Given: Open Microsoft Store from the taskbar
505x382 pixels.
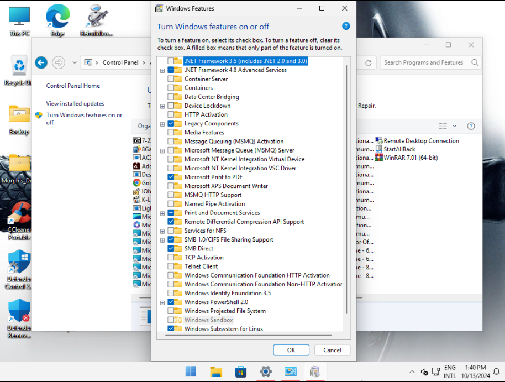Looking at the screenshot, I should [x=240, y=371].
